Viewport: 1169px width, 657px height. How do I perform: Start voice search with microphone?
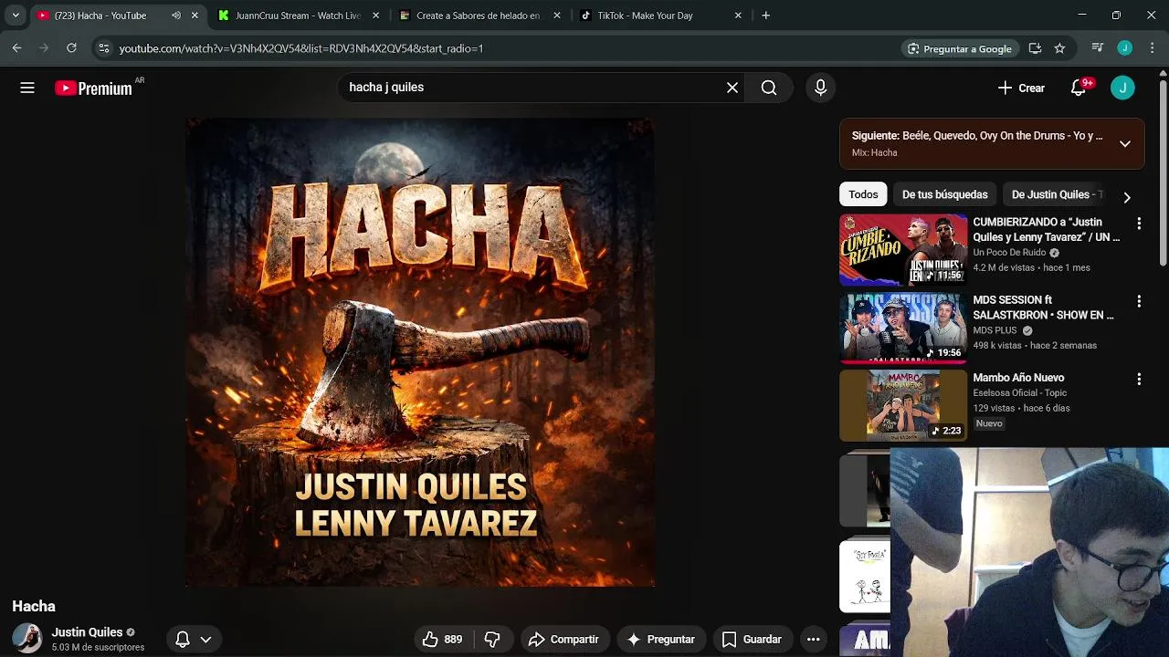pyautogui.click(x=820, y=88)
